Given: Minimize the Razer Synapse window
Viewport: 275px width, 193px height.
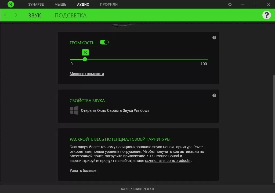Looking at the screenshot, I should coord(243,5).
